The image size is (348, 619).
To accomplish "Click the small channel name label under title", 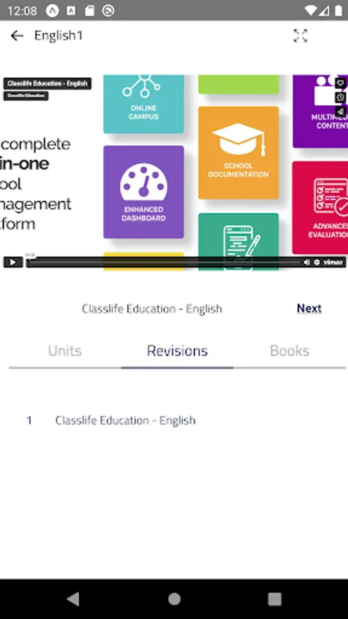I will [x=26, y=96].
